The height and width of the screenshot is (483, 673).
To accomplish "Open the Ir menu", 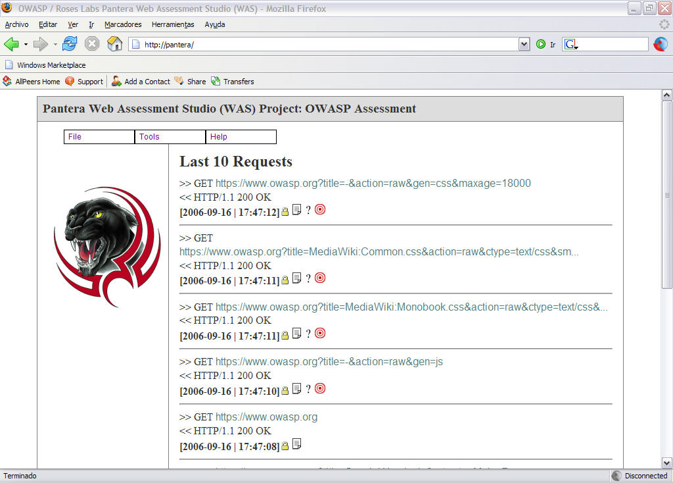I will (91, 24).
